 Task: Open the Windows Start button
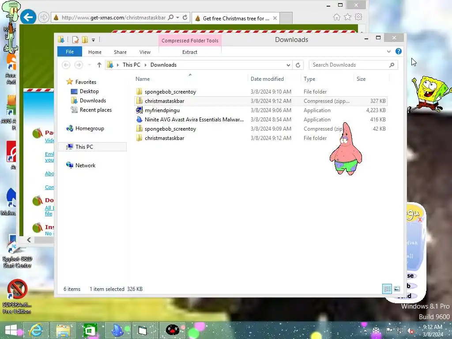[x=11, y=330]
